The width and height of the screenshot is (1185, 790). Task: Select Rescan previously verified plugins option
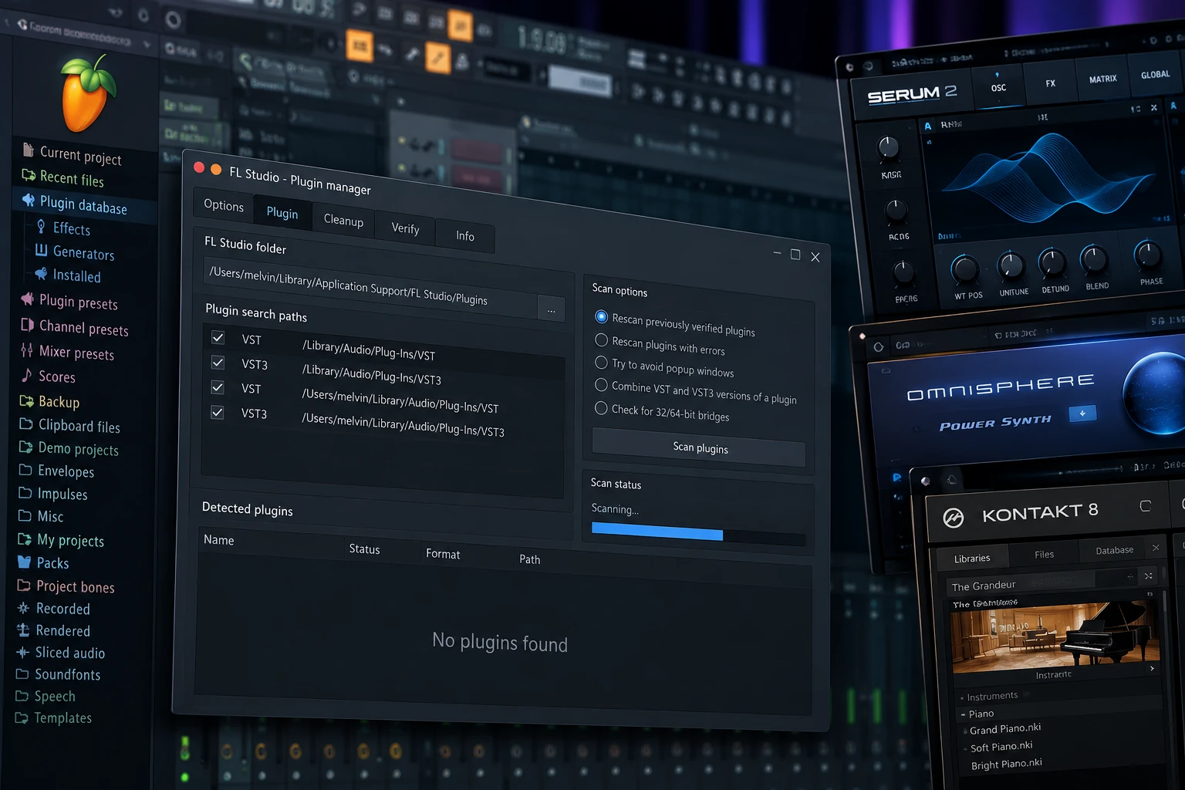pyautogui.click(x=602, y=316)
